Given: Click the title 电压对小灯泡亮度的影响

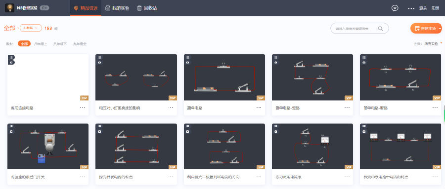Looking at the screenshot, I should click(x=120, y=108).
